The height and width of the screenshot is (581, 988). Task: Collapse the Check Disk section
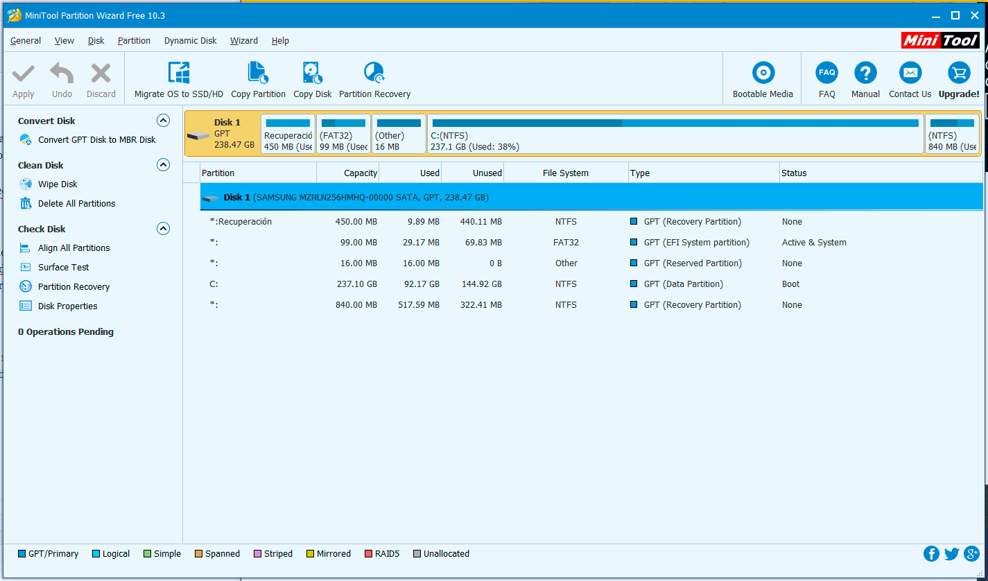163,229
